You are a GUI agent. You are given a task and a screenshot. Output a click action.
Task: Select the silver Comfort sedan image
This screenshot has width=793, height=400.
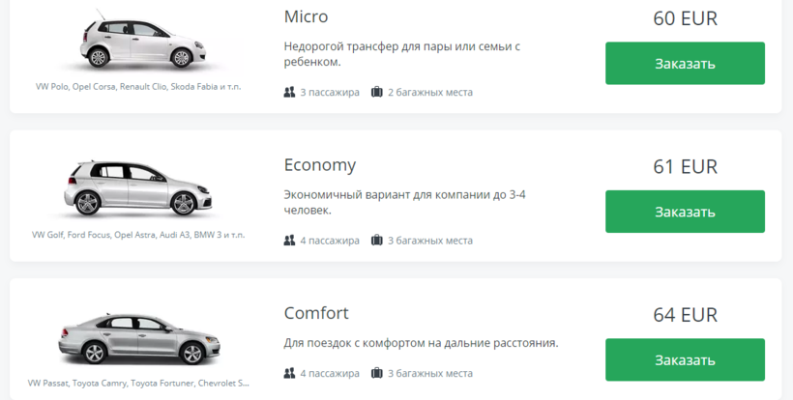click(x=138, y=338)
